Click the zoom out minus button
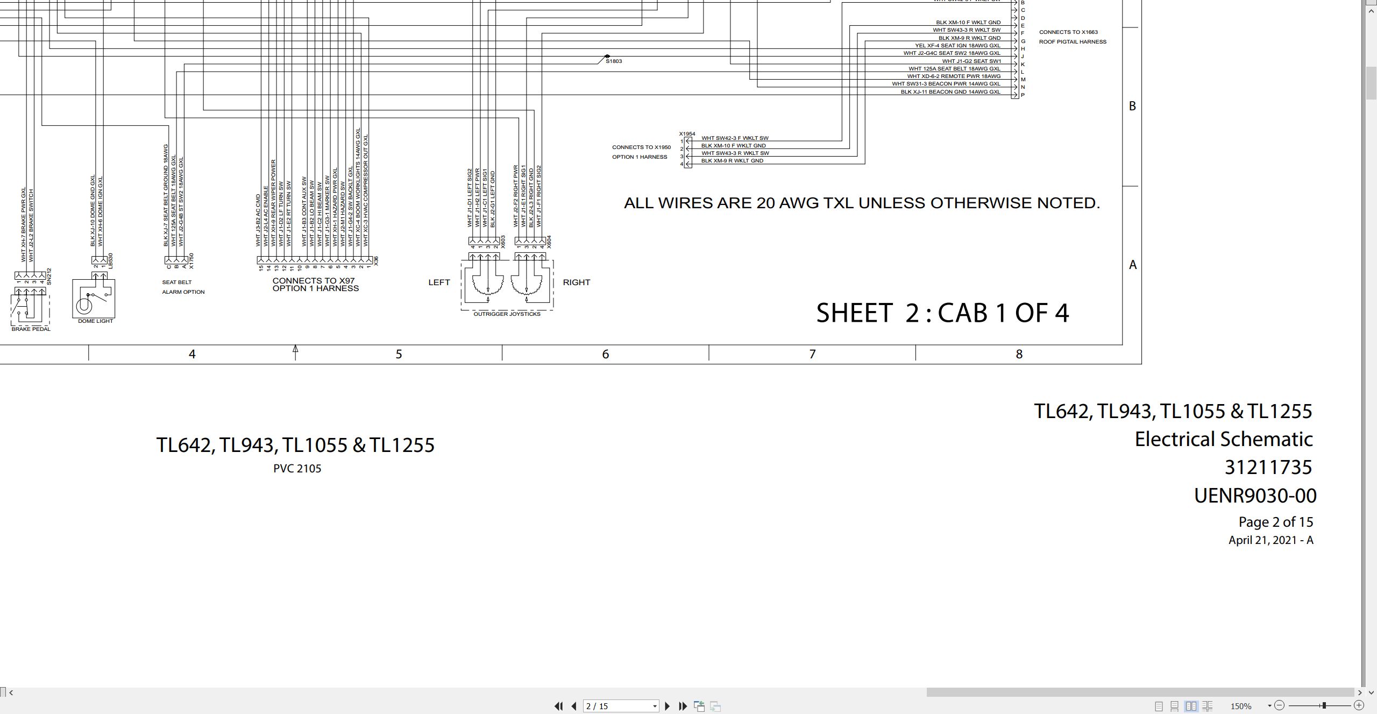 coord(1280,705)
